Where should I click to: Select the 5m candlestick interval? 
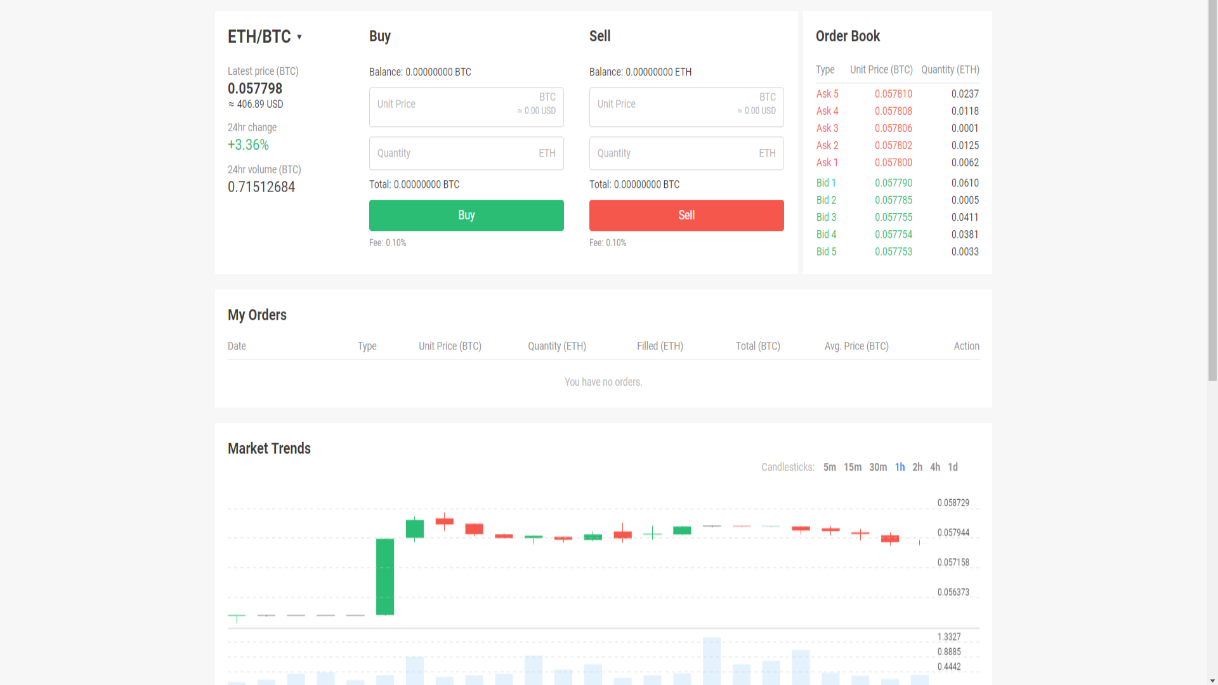pos(829,467)
